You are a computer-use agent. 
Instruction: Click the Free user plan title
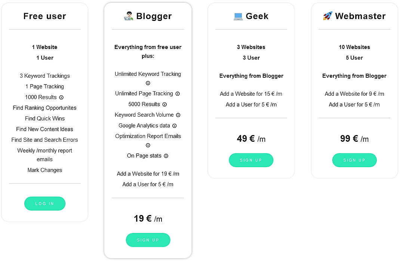44,16
